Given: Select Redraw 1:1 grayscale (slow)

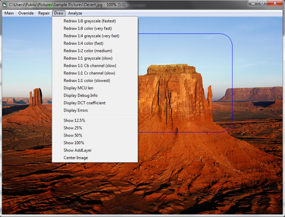Looking at the screenshot, I should point(95,58).
